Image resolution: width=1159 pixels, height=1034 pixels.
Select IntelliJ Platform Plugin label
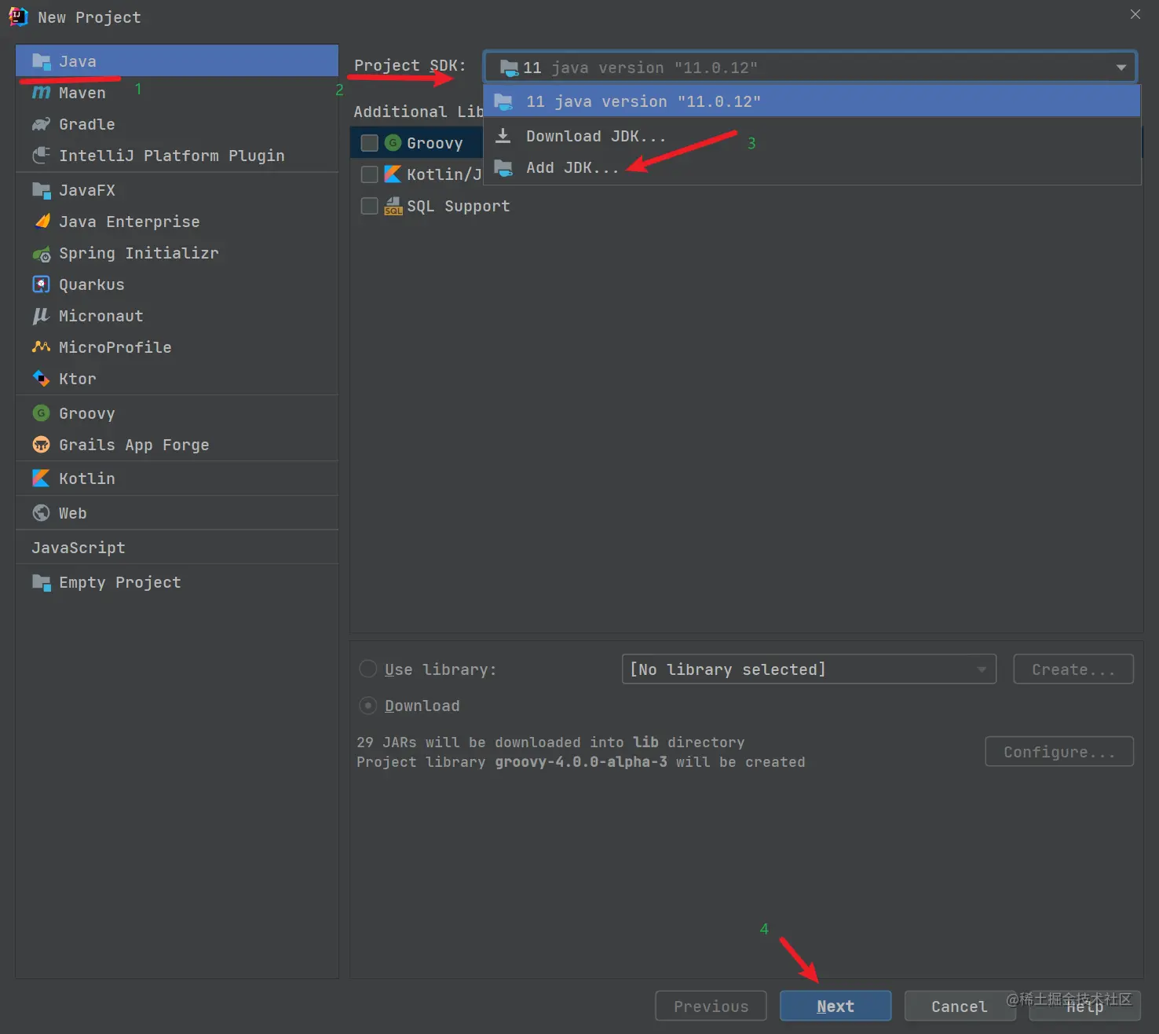pyautogui.click(x=172, y=156)
